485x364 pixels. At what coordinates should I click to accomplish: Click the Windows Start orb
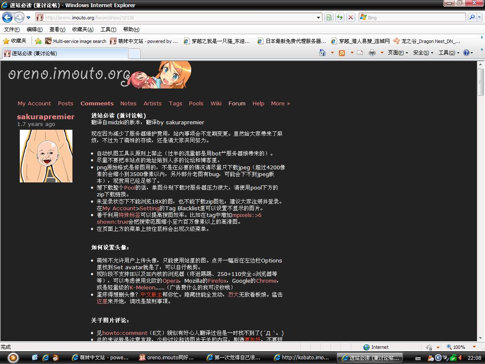(x=13, y=358)
